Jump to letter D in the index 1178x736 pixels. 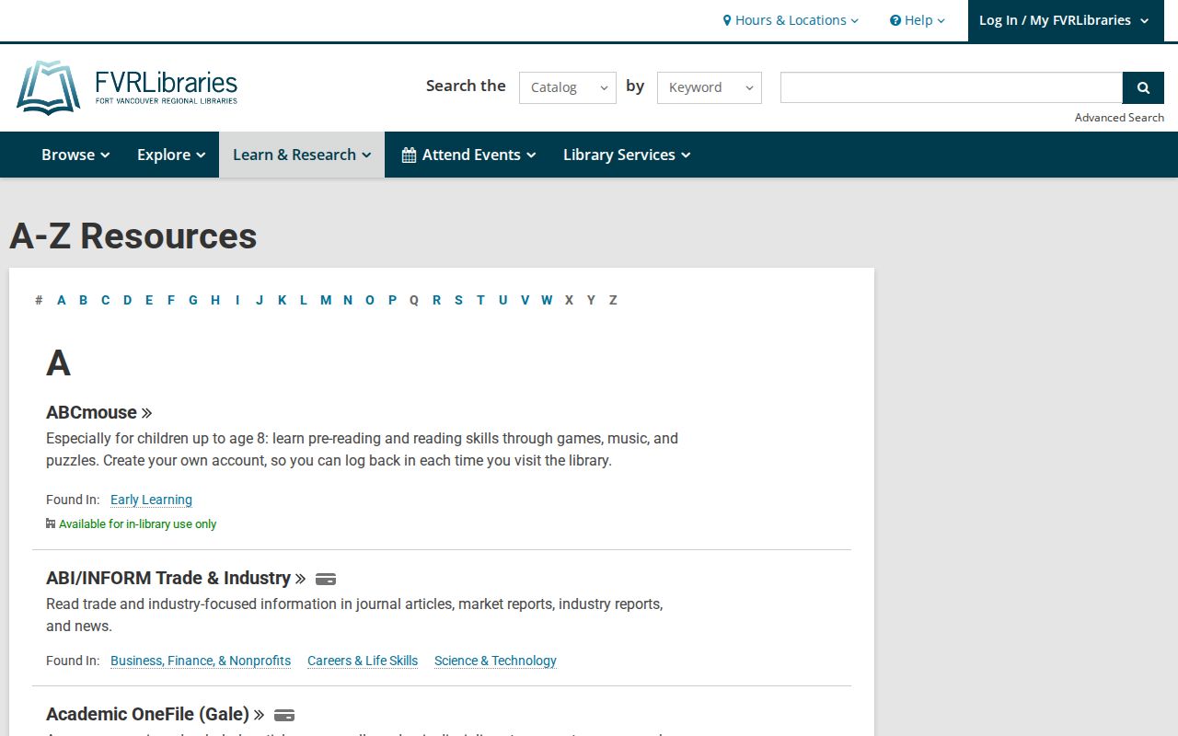[x=127, y=300]
